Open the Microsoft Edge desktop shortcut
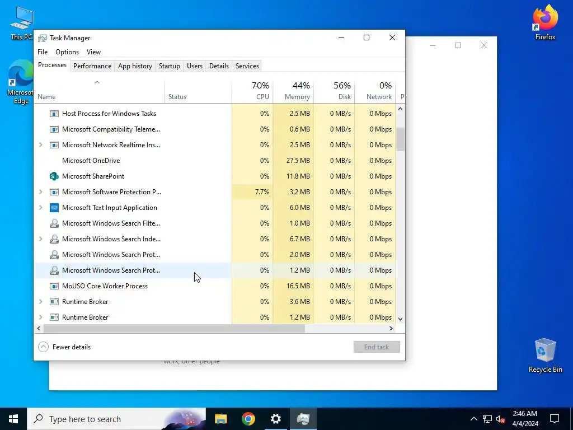Viewport: 573px width, 430px height. pos(21,82)
